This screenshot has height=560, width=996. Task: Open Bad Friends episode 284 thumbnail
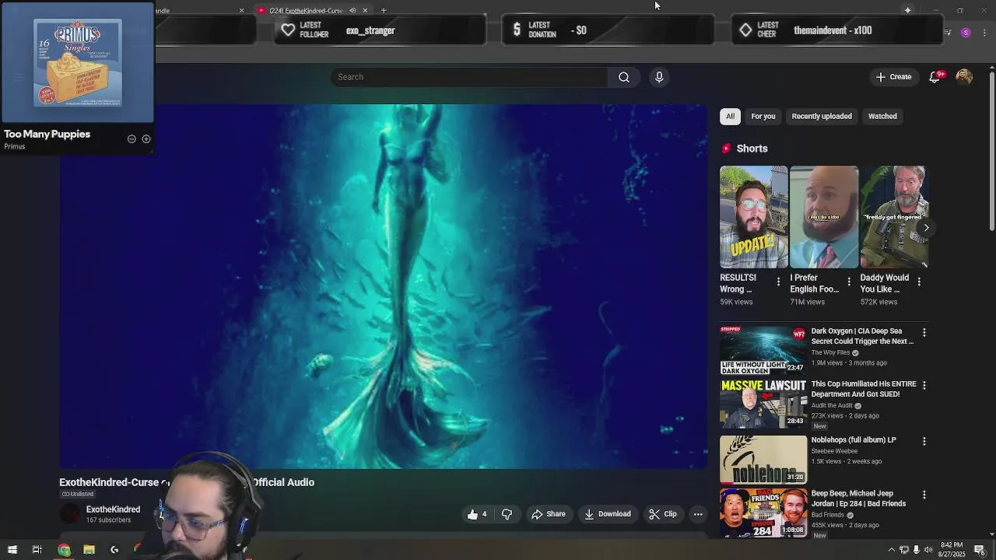coord(763,513)
